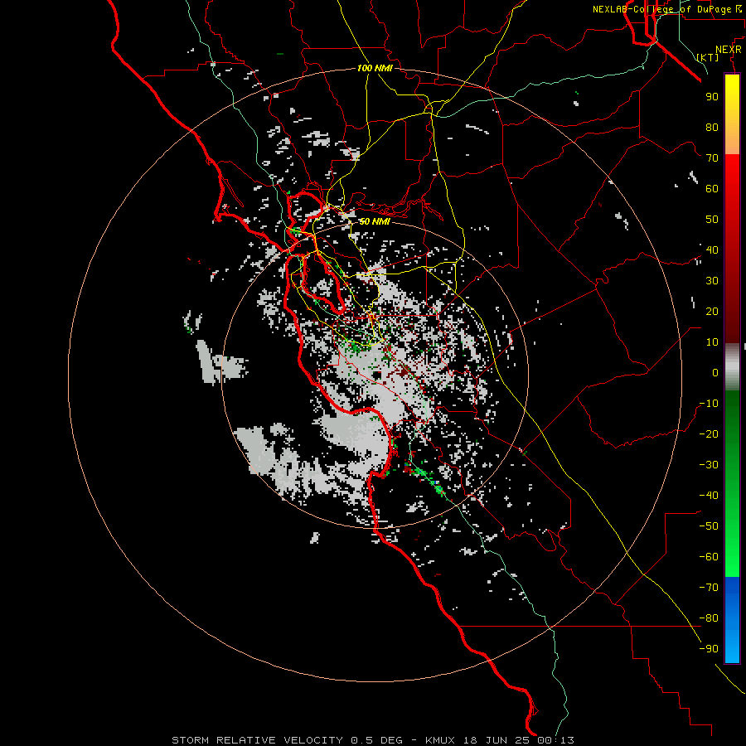Viewport: 746px width, 746px height.
Task: Click the "80" positive scale value
Action: 712,127
